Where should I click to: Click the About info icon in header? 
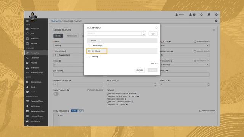point(201,14)
